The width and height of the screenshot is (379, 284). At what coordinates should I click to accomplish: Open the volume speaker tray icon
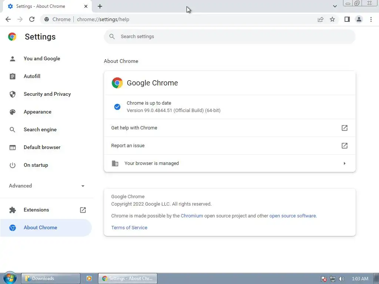pos(341,279)
